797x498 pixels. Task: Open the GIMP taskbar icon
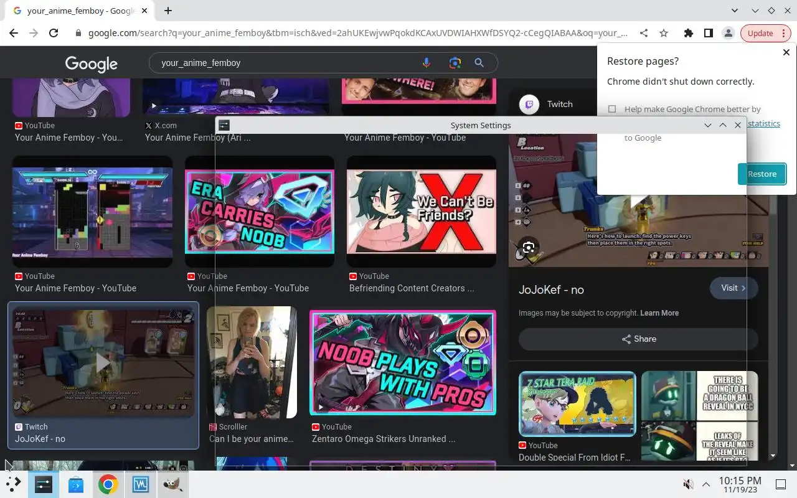(172, 484)
